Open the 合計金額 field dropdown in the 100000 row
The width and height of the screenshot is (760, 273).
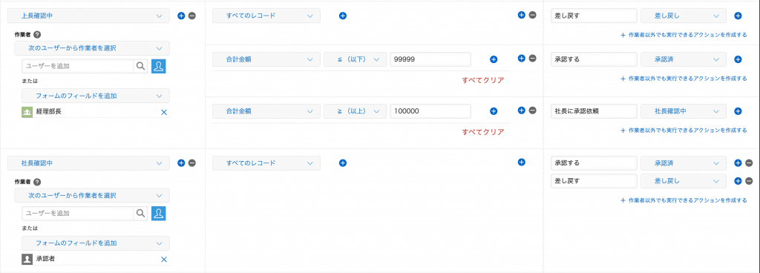[x=266, y=111]
